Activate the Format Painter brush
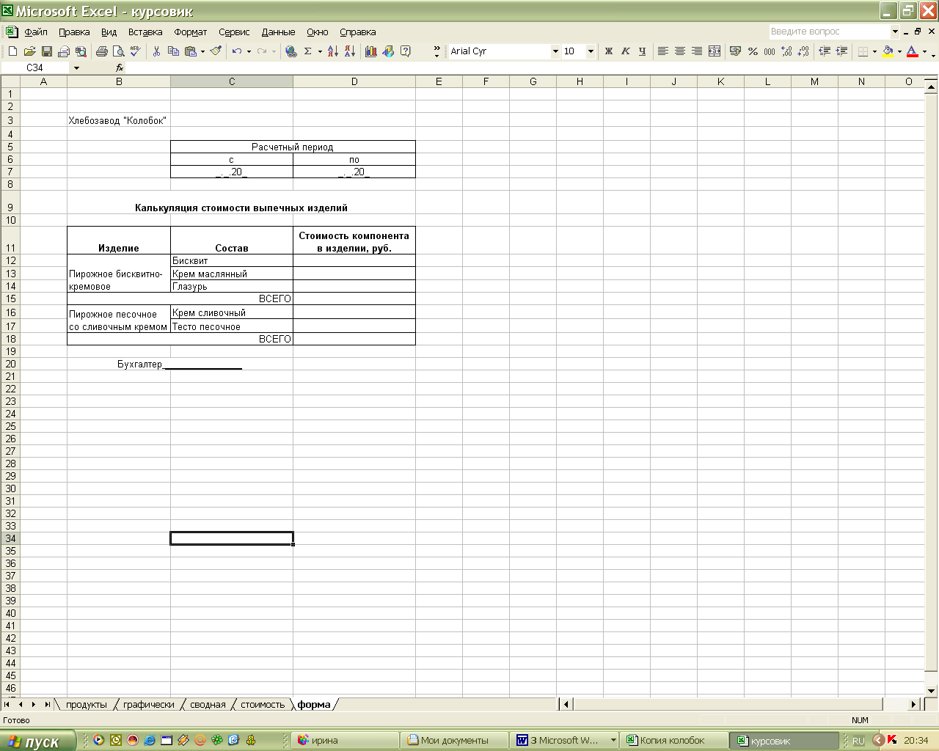The image size is (939, 751). click(x=216, y=51)
